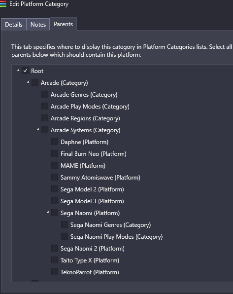Viewport: 233px width, 294px height.
Task: Check the Daphne (Platform) checkbox
Action: tap(55, 142)
